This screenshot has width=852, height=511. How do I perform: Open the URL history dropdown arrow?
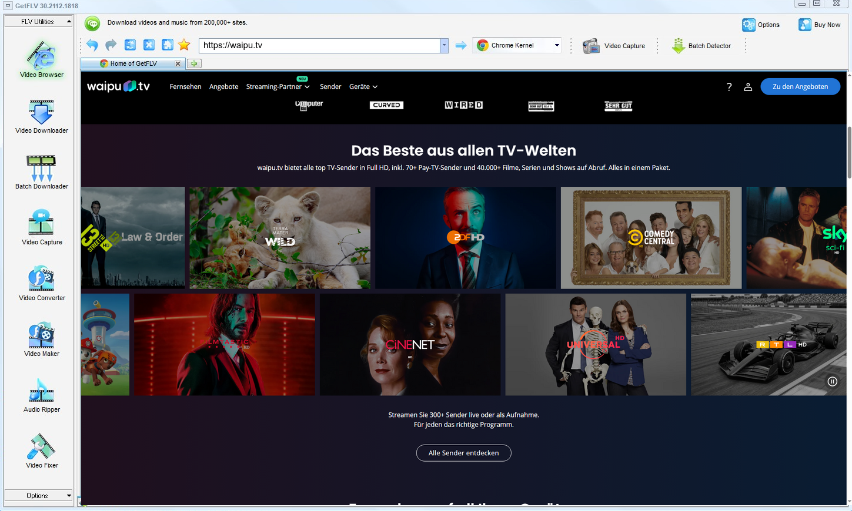coord(444,45)
